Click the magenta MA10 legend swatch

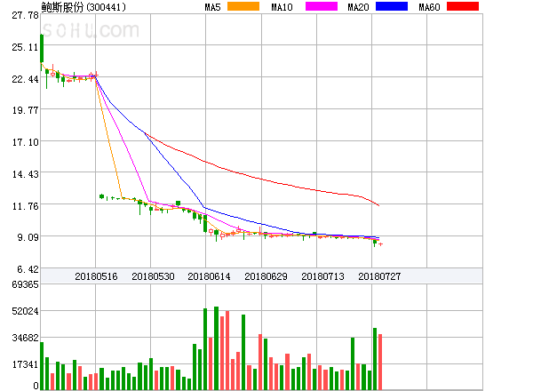pyautogui.click(x=322, y=6)
